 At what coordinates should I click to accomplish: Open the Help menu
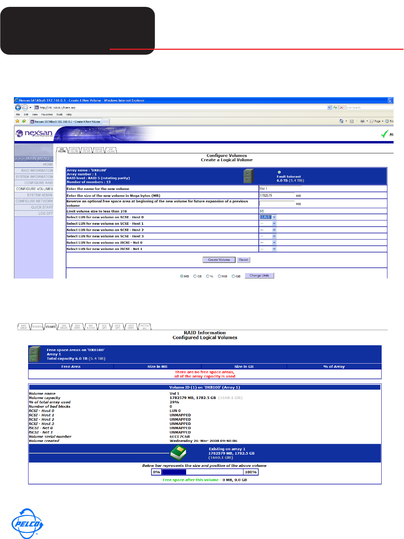click(69, 114)
